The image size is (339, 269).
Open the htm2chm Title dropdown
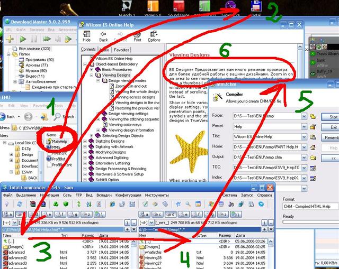(304, 137)
